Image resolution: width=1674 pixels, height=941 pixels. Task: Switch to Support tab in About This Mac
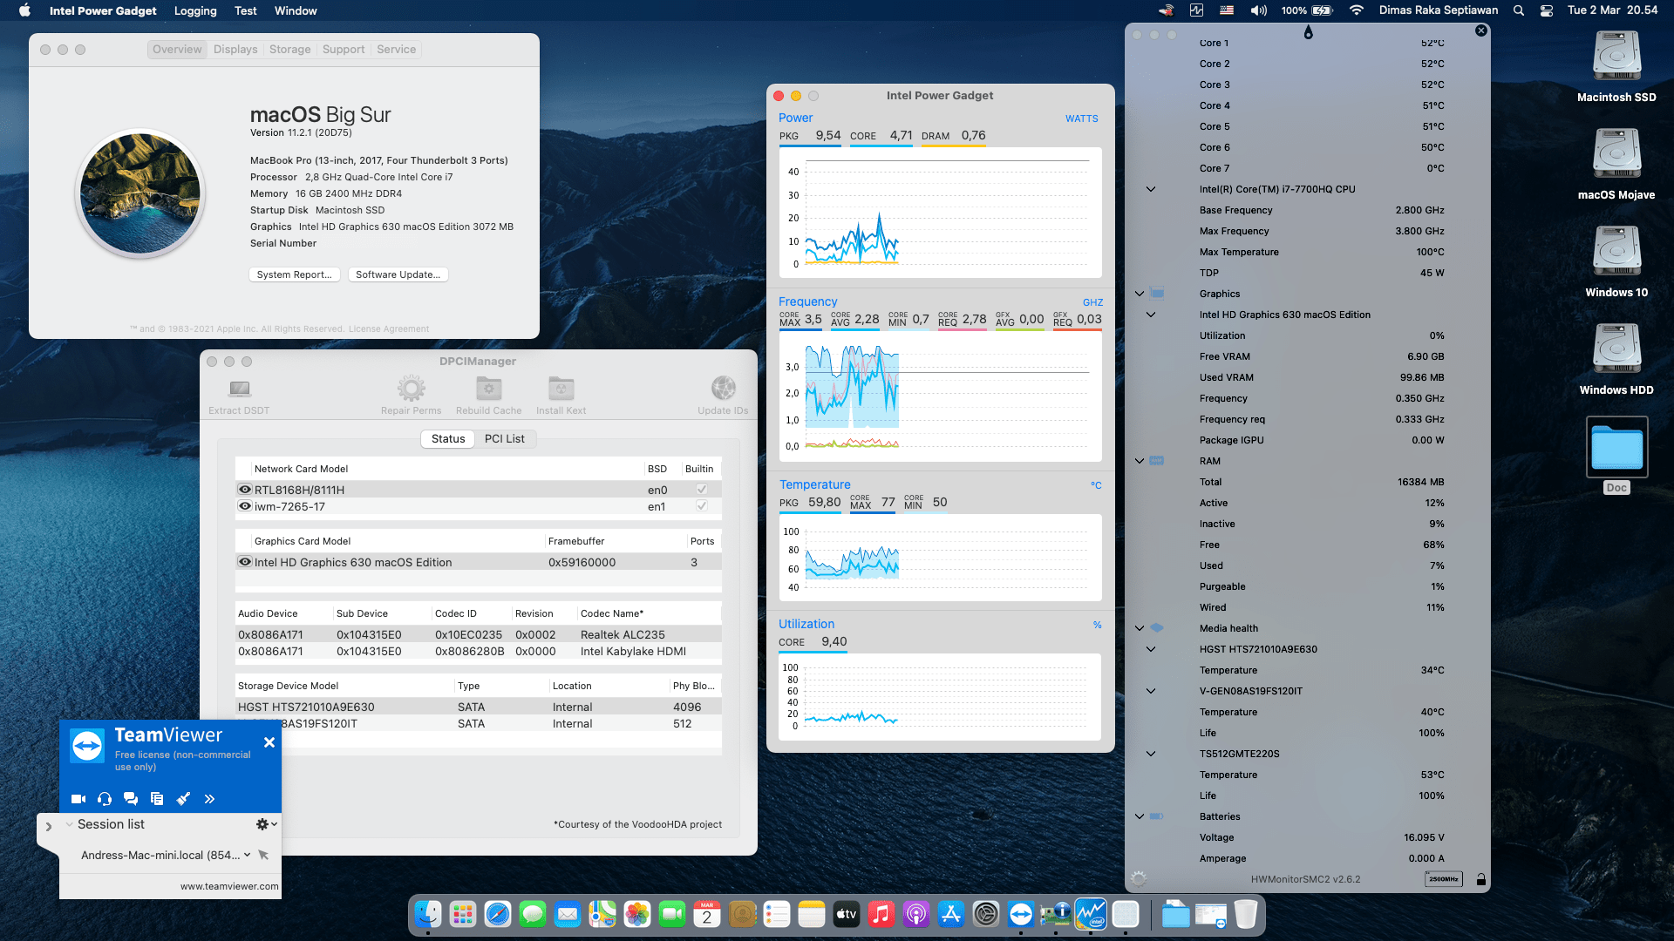point(344,50)
